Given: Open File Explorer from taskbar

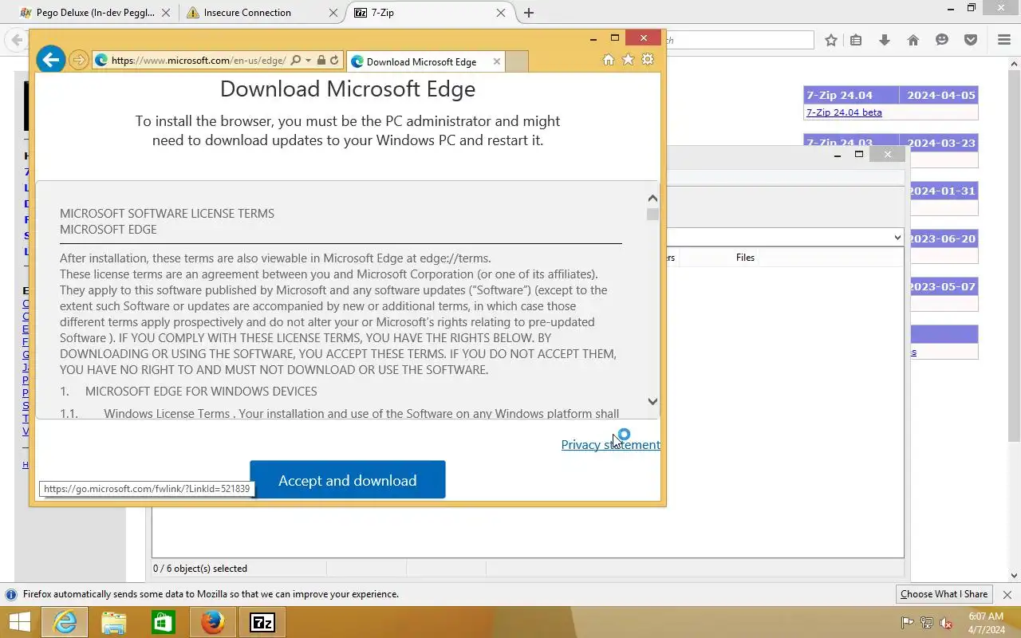Looking at the screenshot, I should (114, 622).
